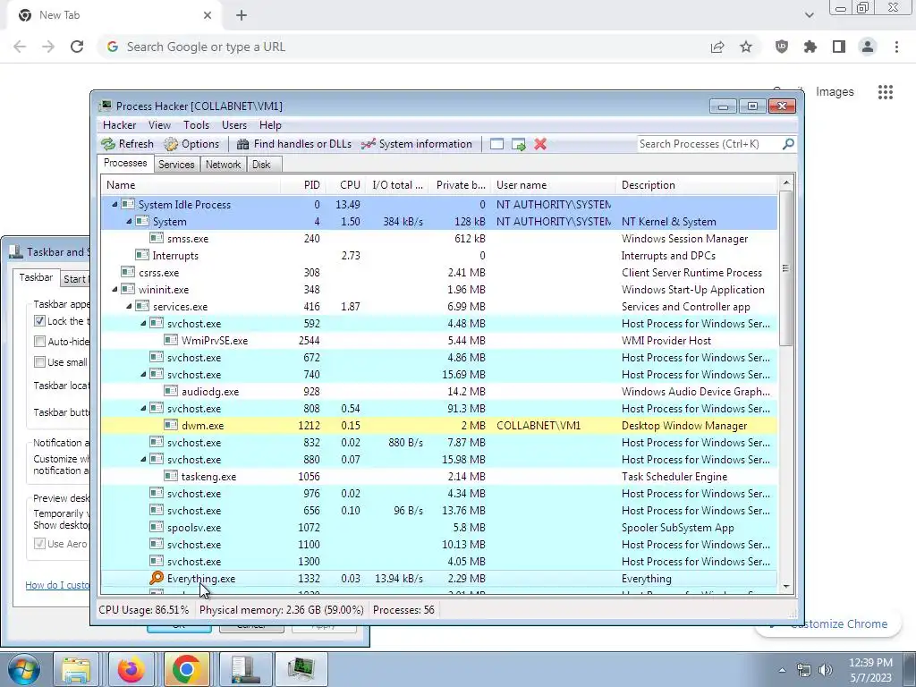Click Process Hacker taskbar icon
This screenshot has height=687, width=916.
click(x=301, y=669)
